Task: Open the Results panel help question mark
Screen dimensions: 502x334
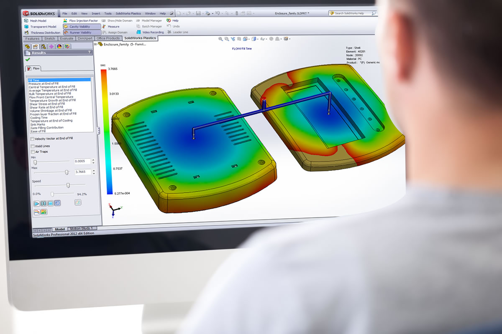Action: [89, 53]
